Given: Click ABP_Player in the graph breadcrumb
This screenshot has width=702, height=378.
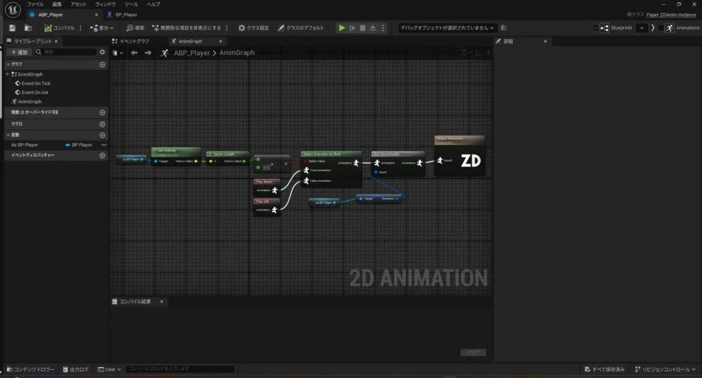Looking at the screenshot, I should [192, 53].
